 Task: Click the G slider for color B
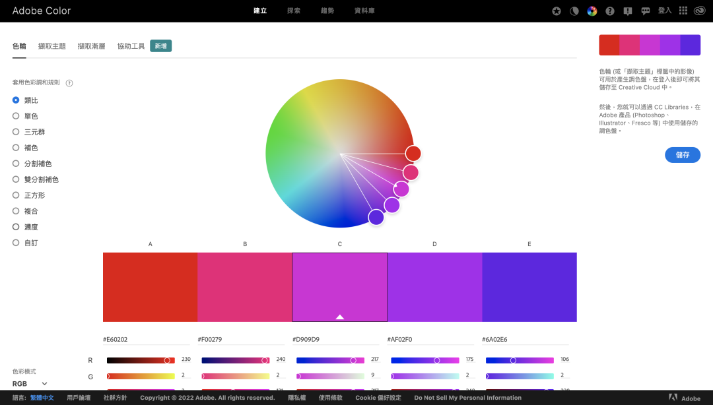click(236, 377)
